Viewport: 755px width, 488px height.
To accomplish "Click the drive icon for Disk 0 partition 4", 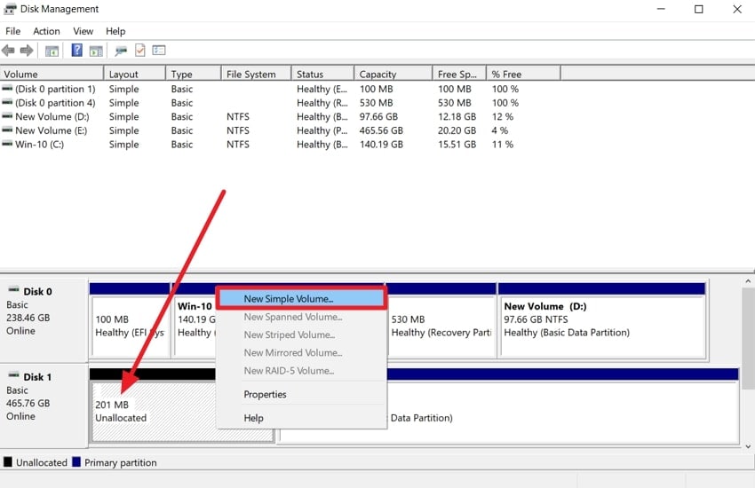I will click(x=7, y=102).
